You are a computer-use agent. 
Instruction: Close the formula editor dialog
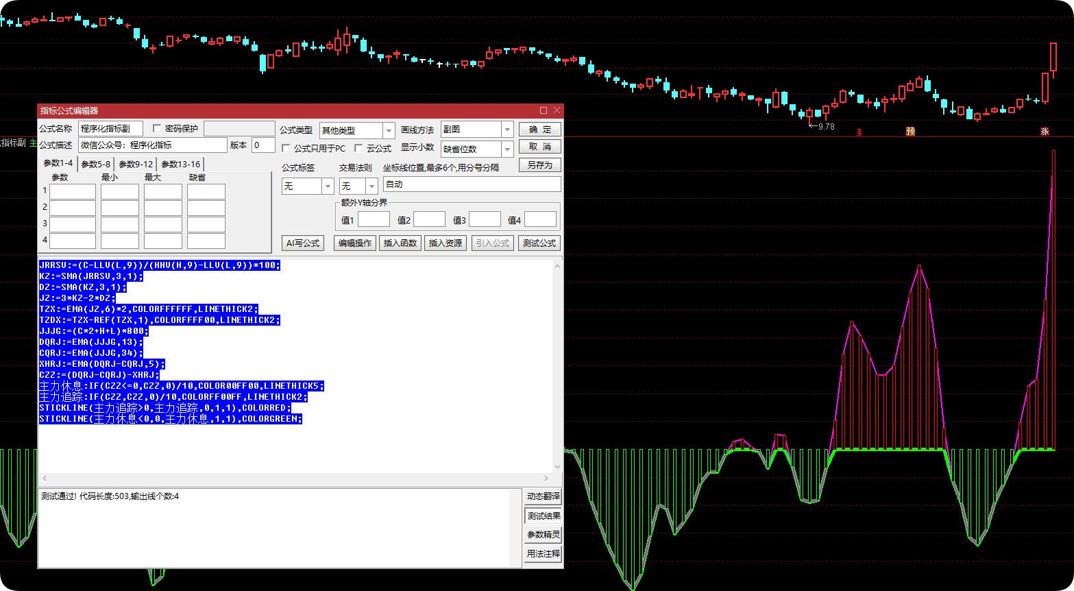click(x=557, y=110)
